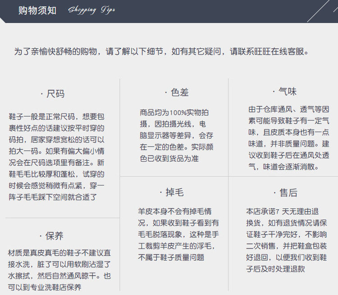Click the line 况会在尺码选项里有备注。新
This screenshot has width=338, height=295.
coord(57,162)
